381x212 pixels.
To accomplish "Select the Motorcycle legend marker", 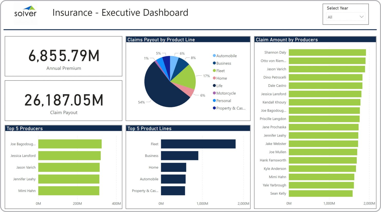I will [x=214, y=93].
